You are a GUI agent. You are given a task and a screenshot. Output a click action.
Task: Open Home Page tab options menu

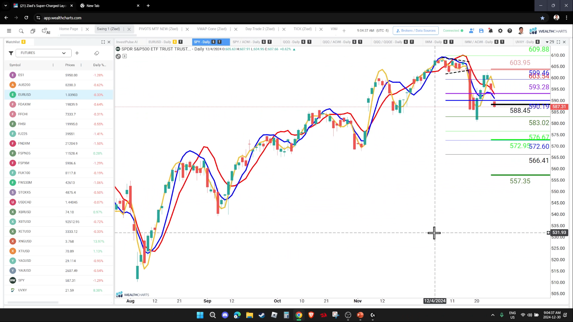coord(82,29)
